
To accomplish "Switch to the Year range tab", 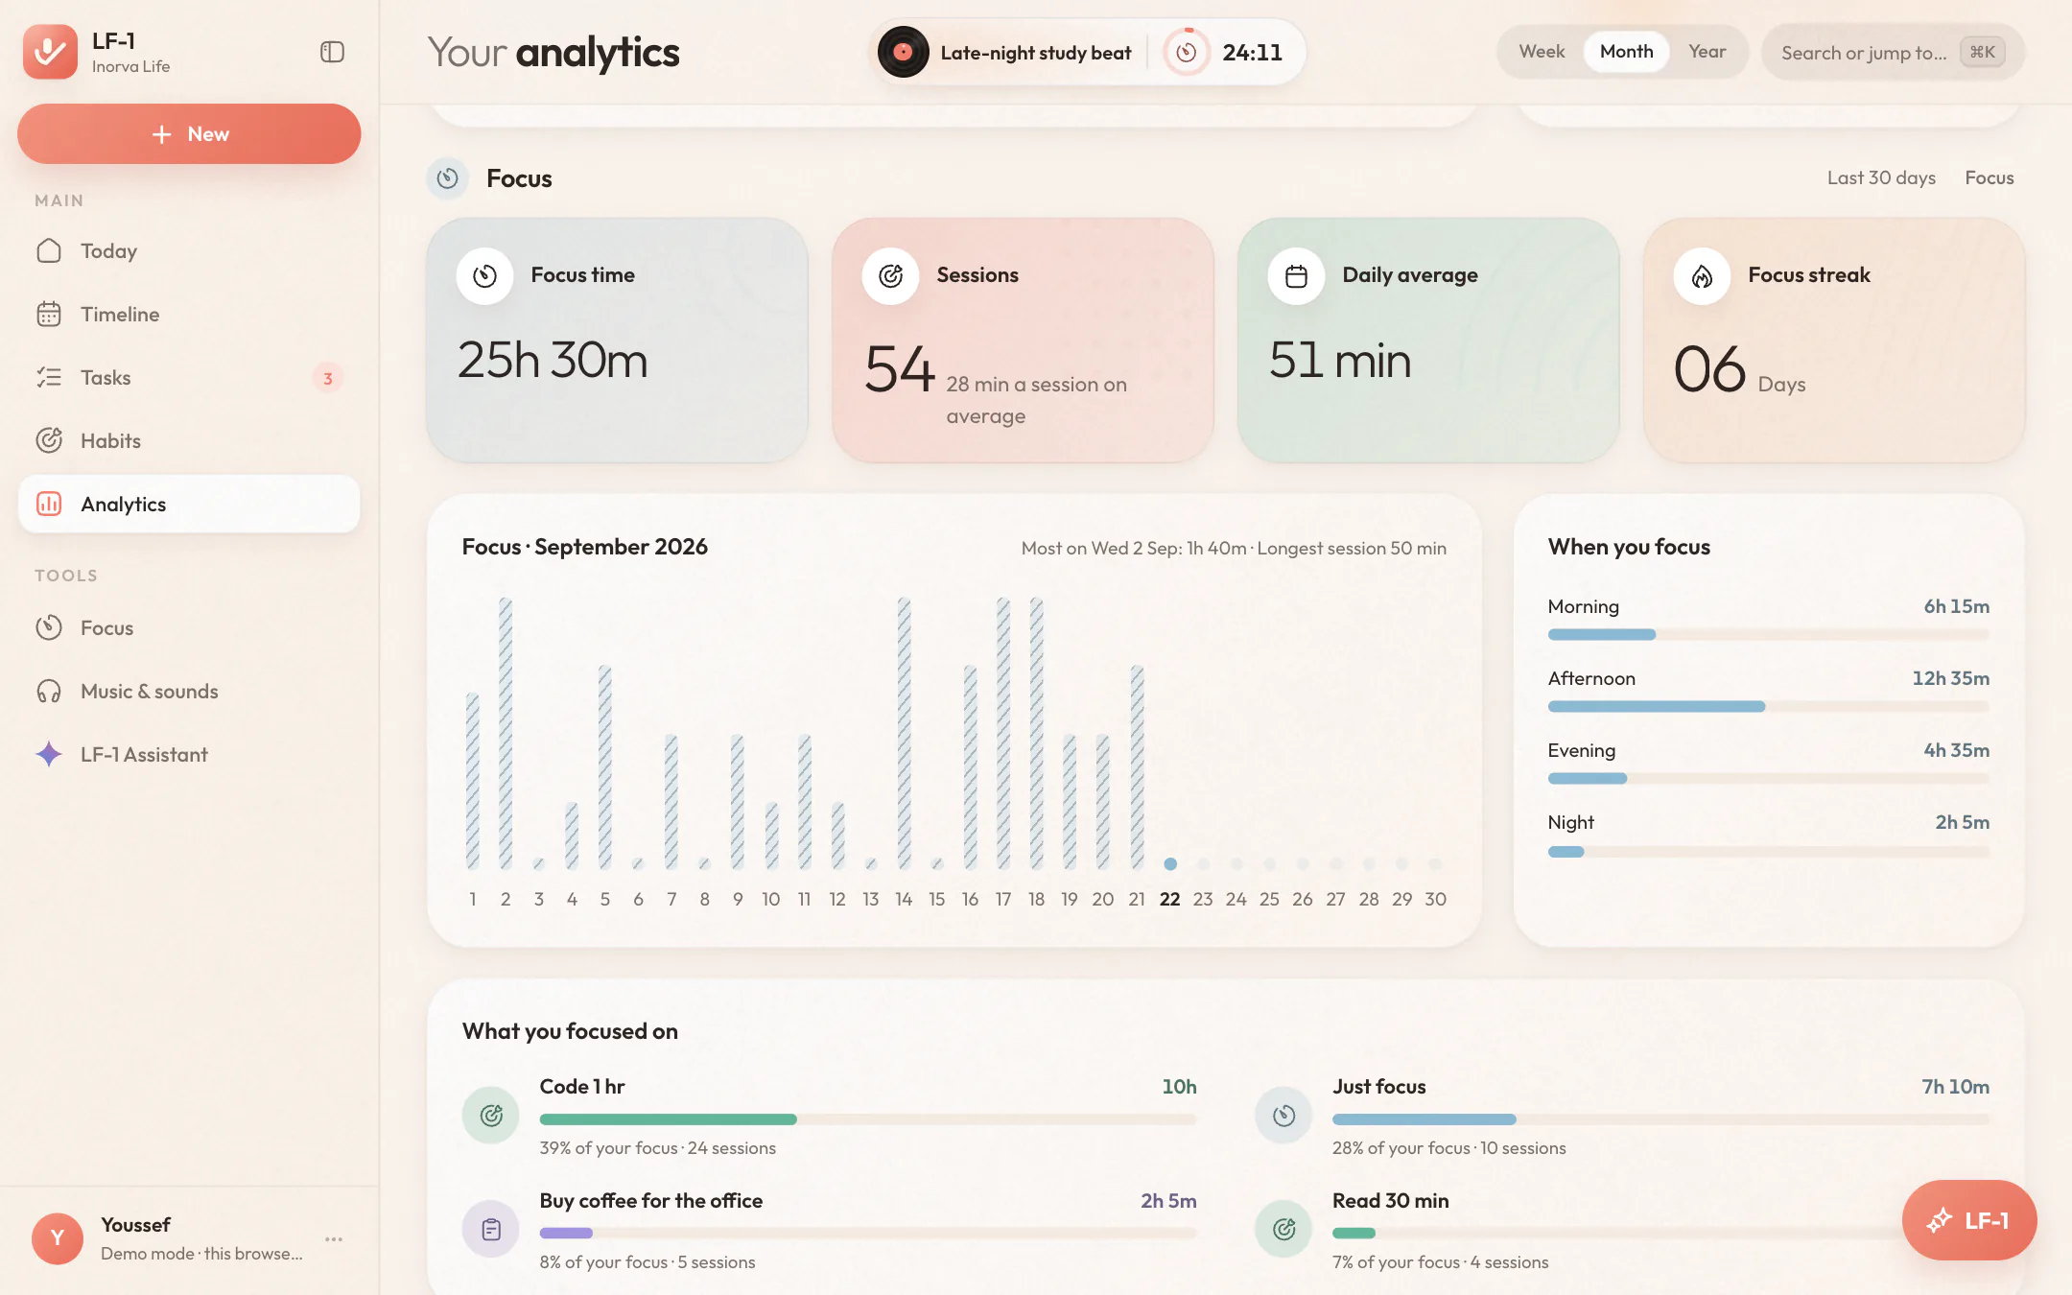I will [x=1707, y=52].
